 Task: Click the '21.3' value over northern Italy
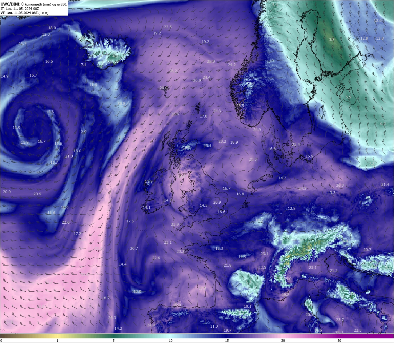click(x=334, y=271)
